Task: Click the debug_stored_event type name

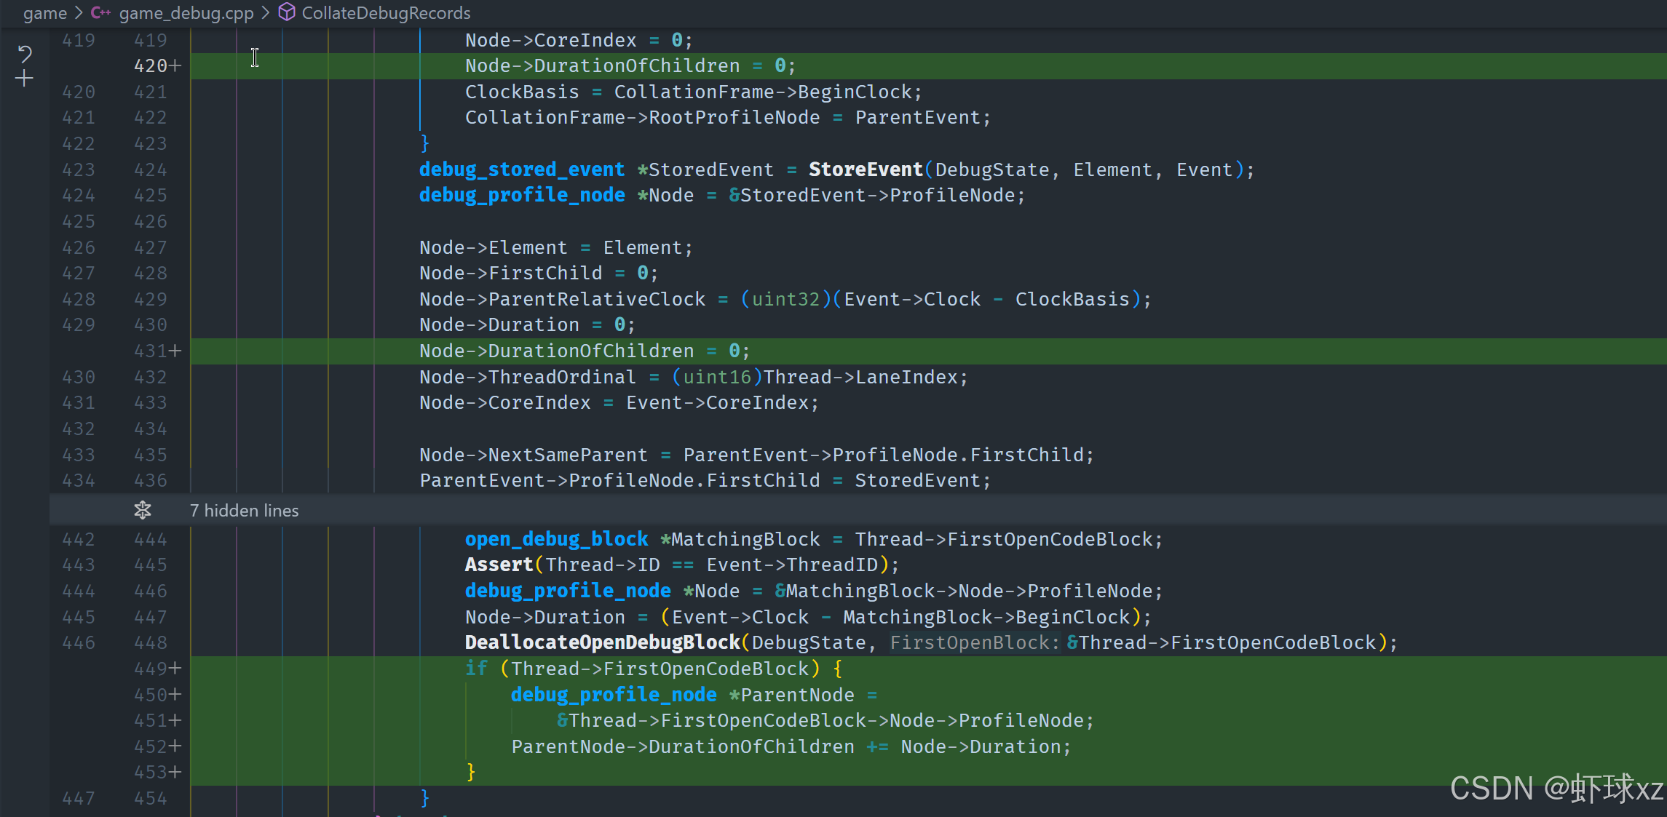Action: tap(521, 170)
